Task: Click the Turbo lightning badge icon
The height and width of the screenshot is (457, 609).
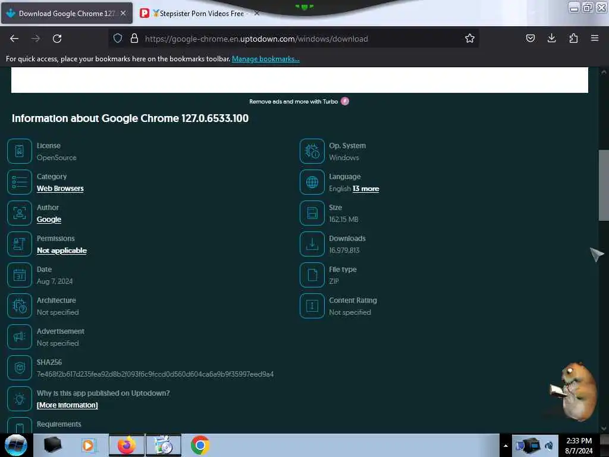Action: (345, 101)
